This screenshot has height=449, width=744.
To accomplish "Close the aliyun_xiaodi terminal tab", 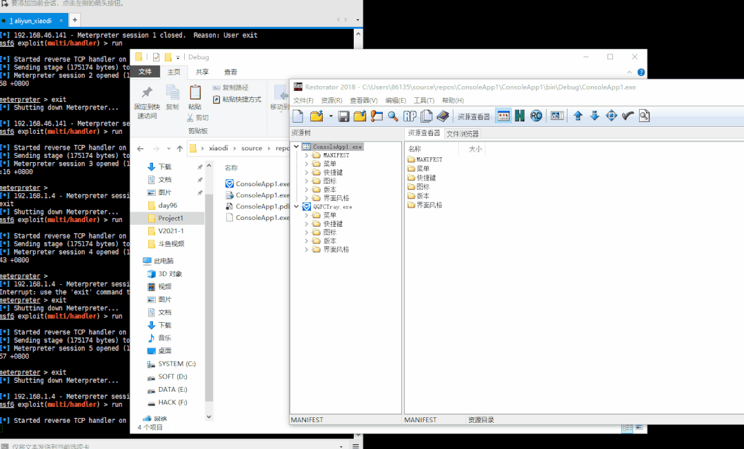I will point(61,21).
